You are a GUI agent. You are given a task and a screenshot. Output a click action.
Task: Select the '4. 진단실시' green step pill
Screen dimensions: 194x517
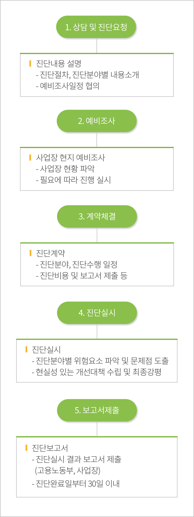click(97, 313)
